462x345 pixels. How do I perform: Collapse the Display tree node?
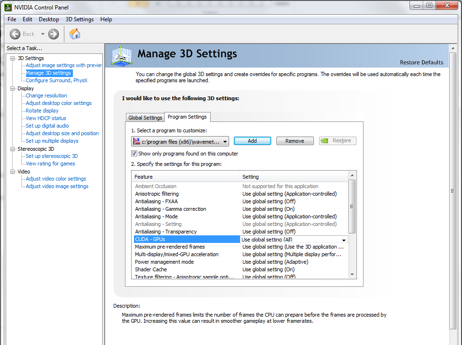point(13,88)
